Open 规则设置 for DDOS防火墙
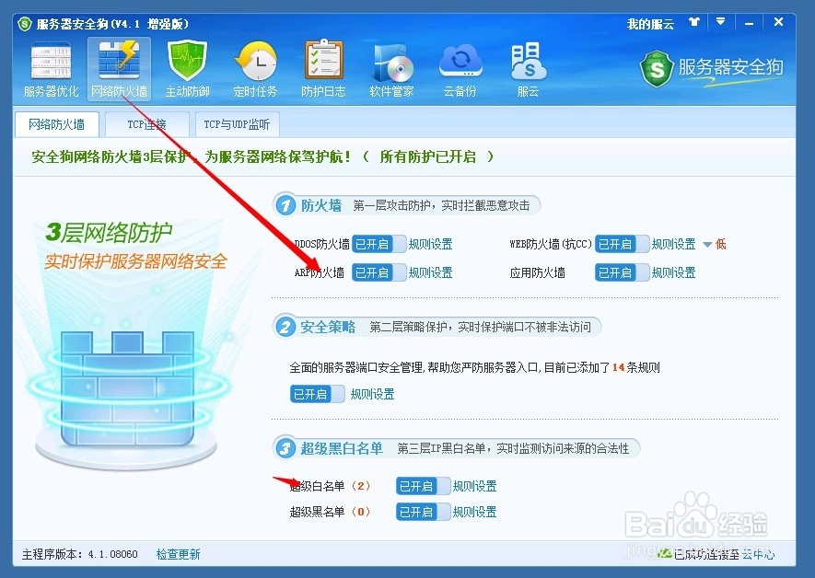Screen dimensions: 815x578 pyautogui.click(x=430, y=244)
